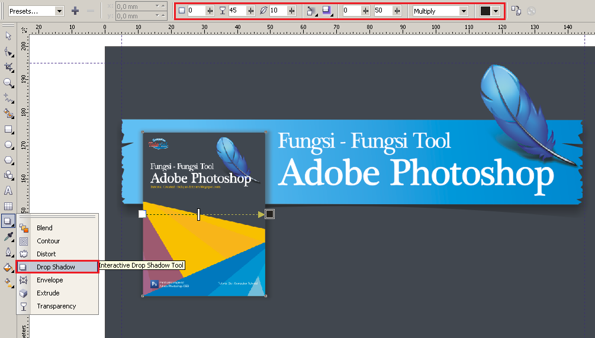The height and width of the screenshot is (338, 595).
Task: Open the slider popup beside angle value
Action: tap(210, 11)
